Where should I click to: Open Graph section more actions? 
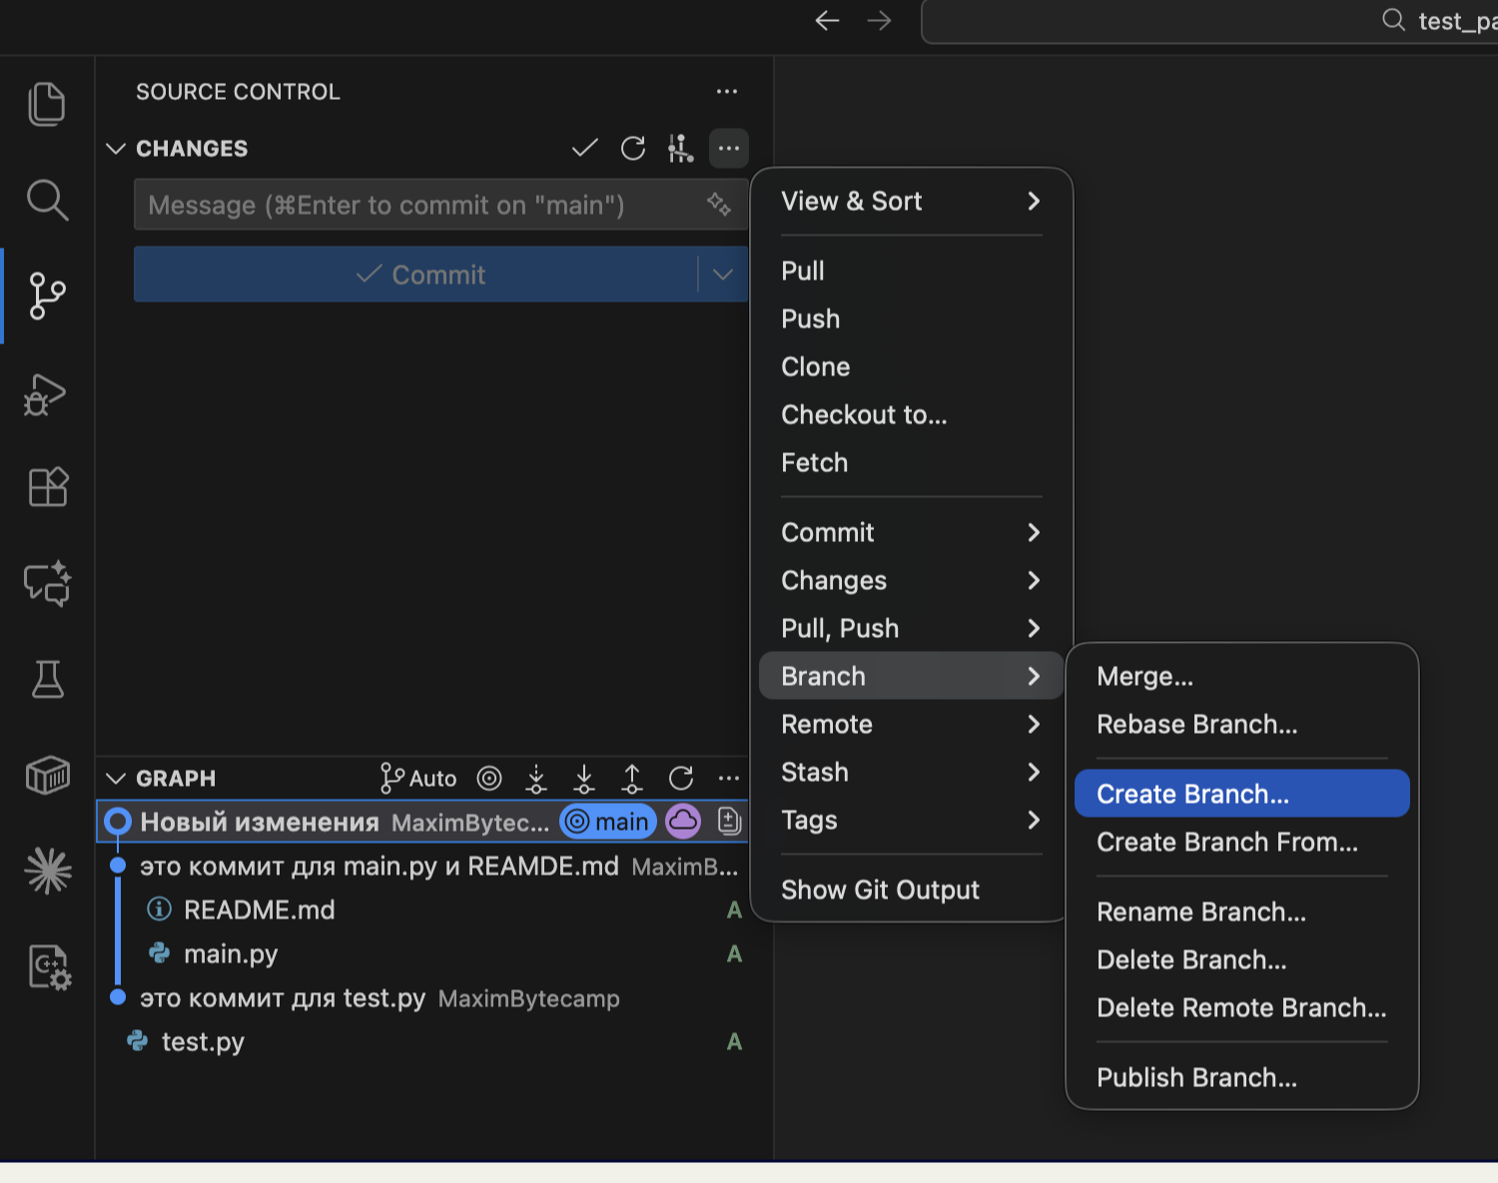pyautogui.click(x=729, y=779)
